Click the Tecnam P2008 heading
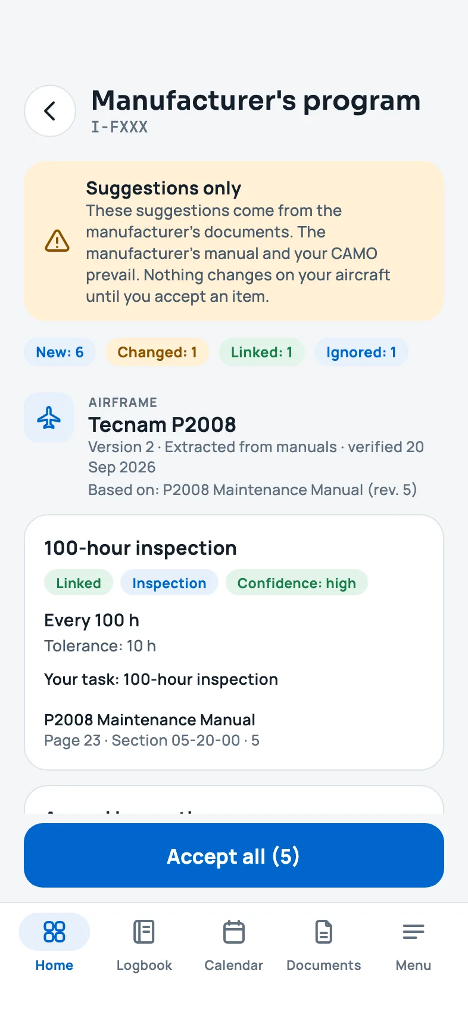 pyautogui.click(x=162, y=425)
